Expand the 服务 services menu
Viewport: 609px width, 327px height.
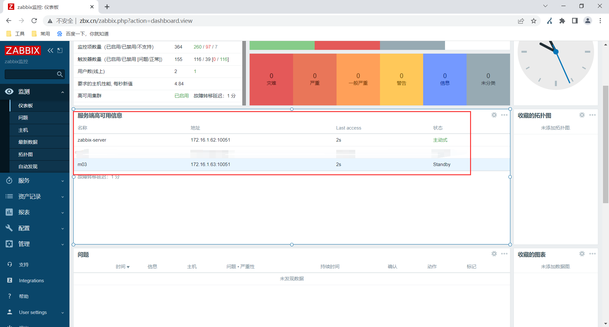point(35,181)
